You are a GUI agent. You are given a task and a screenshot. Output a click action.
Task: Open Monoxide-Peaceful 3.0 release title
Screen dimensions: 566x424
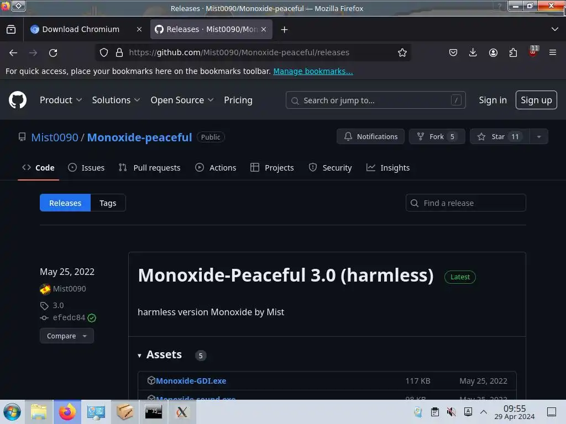click(x=286, y=275)
